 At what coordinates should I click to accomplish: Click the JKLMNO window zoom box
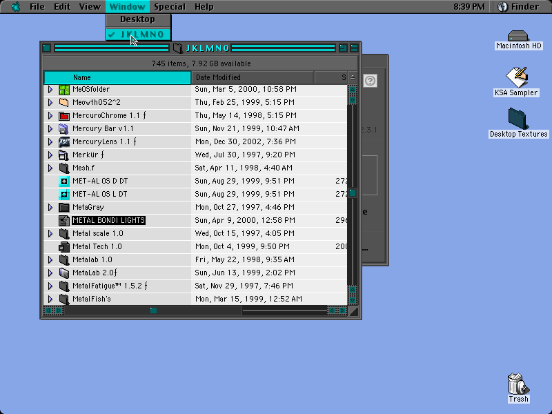tap(343, 48)
